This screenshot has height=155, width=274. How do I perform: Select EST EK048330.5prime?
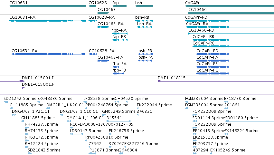point(38,102)
